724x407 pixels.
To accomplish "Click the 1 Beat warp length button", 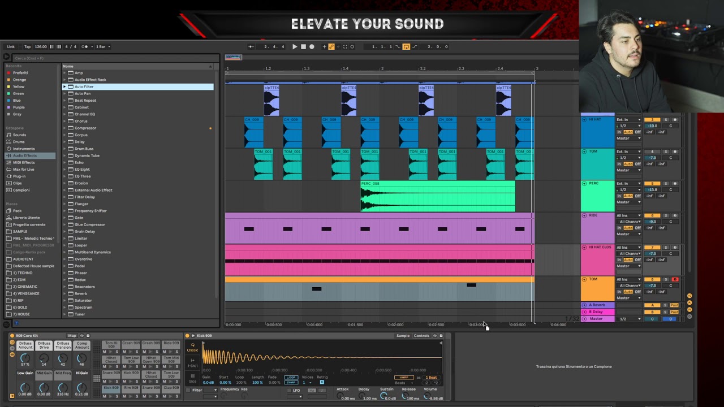I will 431,377.
